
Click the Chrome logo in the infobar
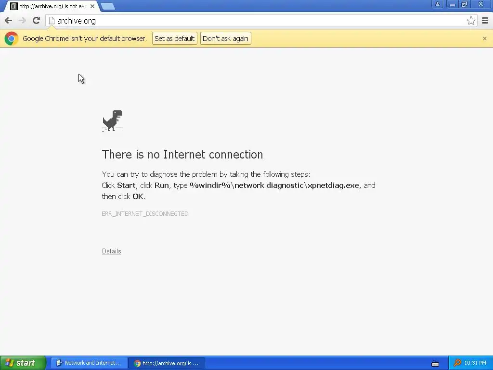tap(12, 39)
